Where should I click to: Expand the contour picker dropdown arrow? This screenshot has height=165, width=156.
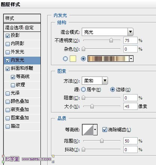point(95,130)
